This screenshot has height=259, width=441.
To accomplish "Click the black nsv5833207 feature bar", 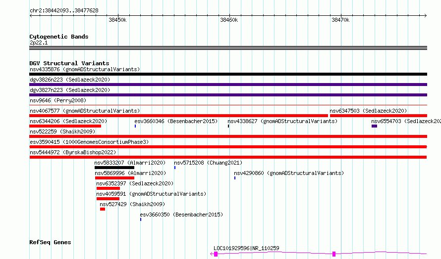I will point(114,168).
